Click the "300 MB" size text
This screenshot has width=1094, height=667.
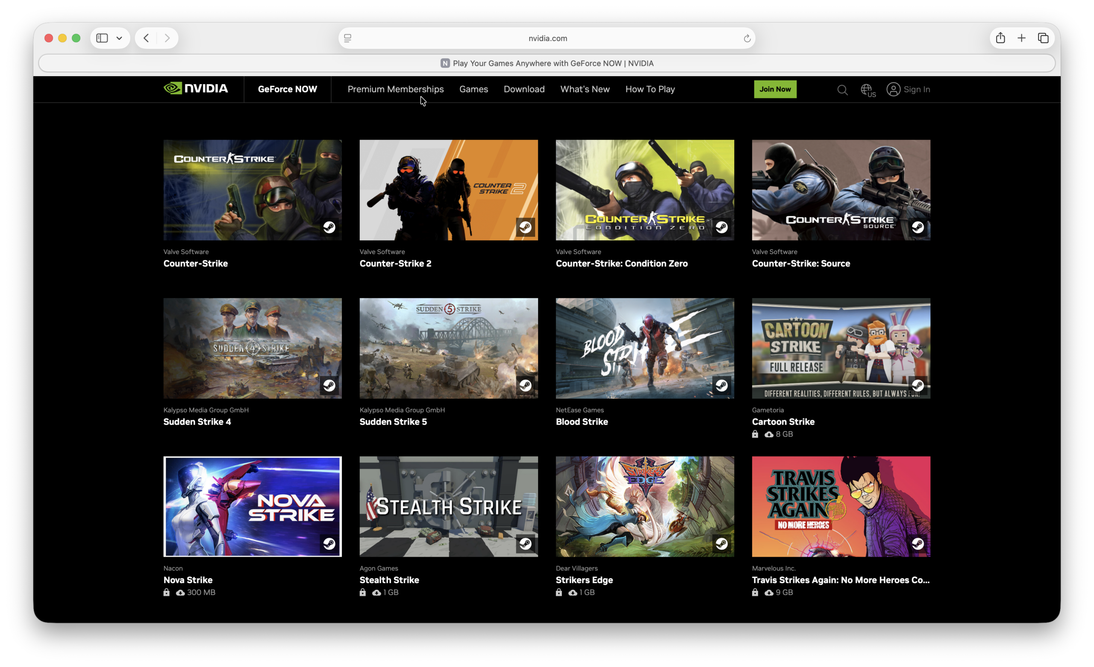click(201, 593)
